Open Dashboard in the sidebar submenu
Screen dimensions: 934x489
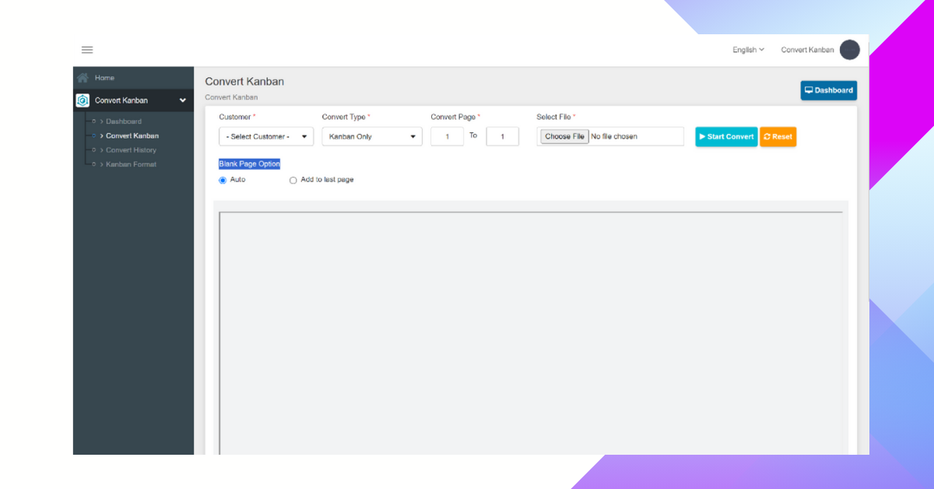[x=124, y=121]
